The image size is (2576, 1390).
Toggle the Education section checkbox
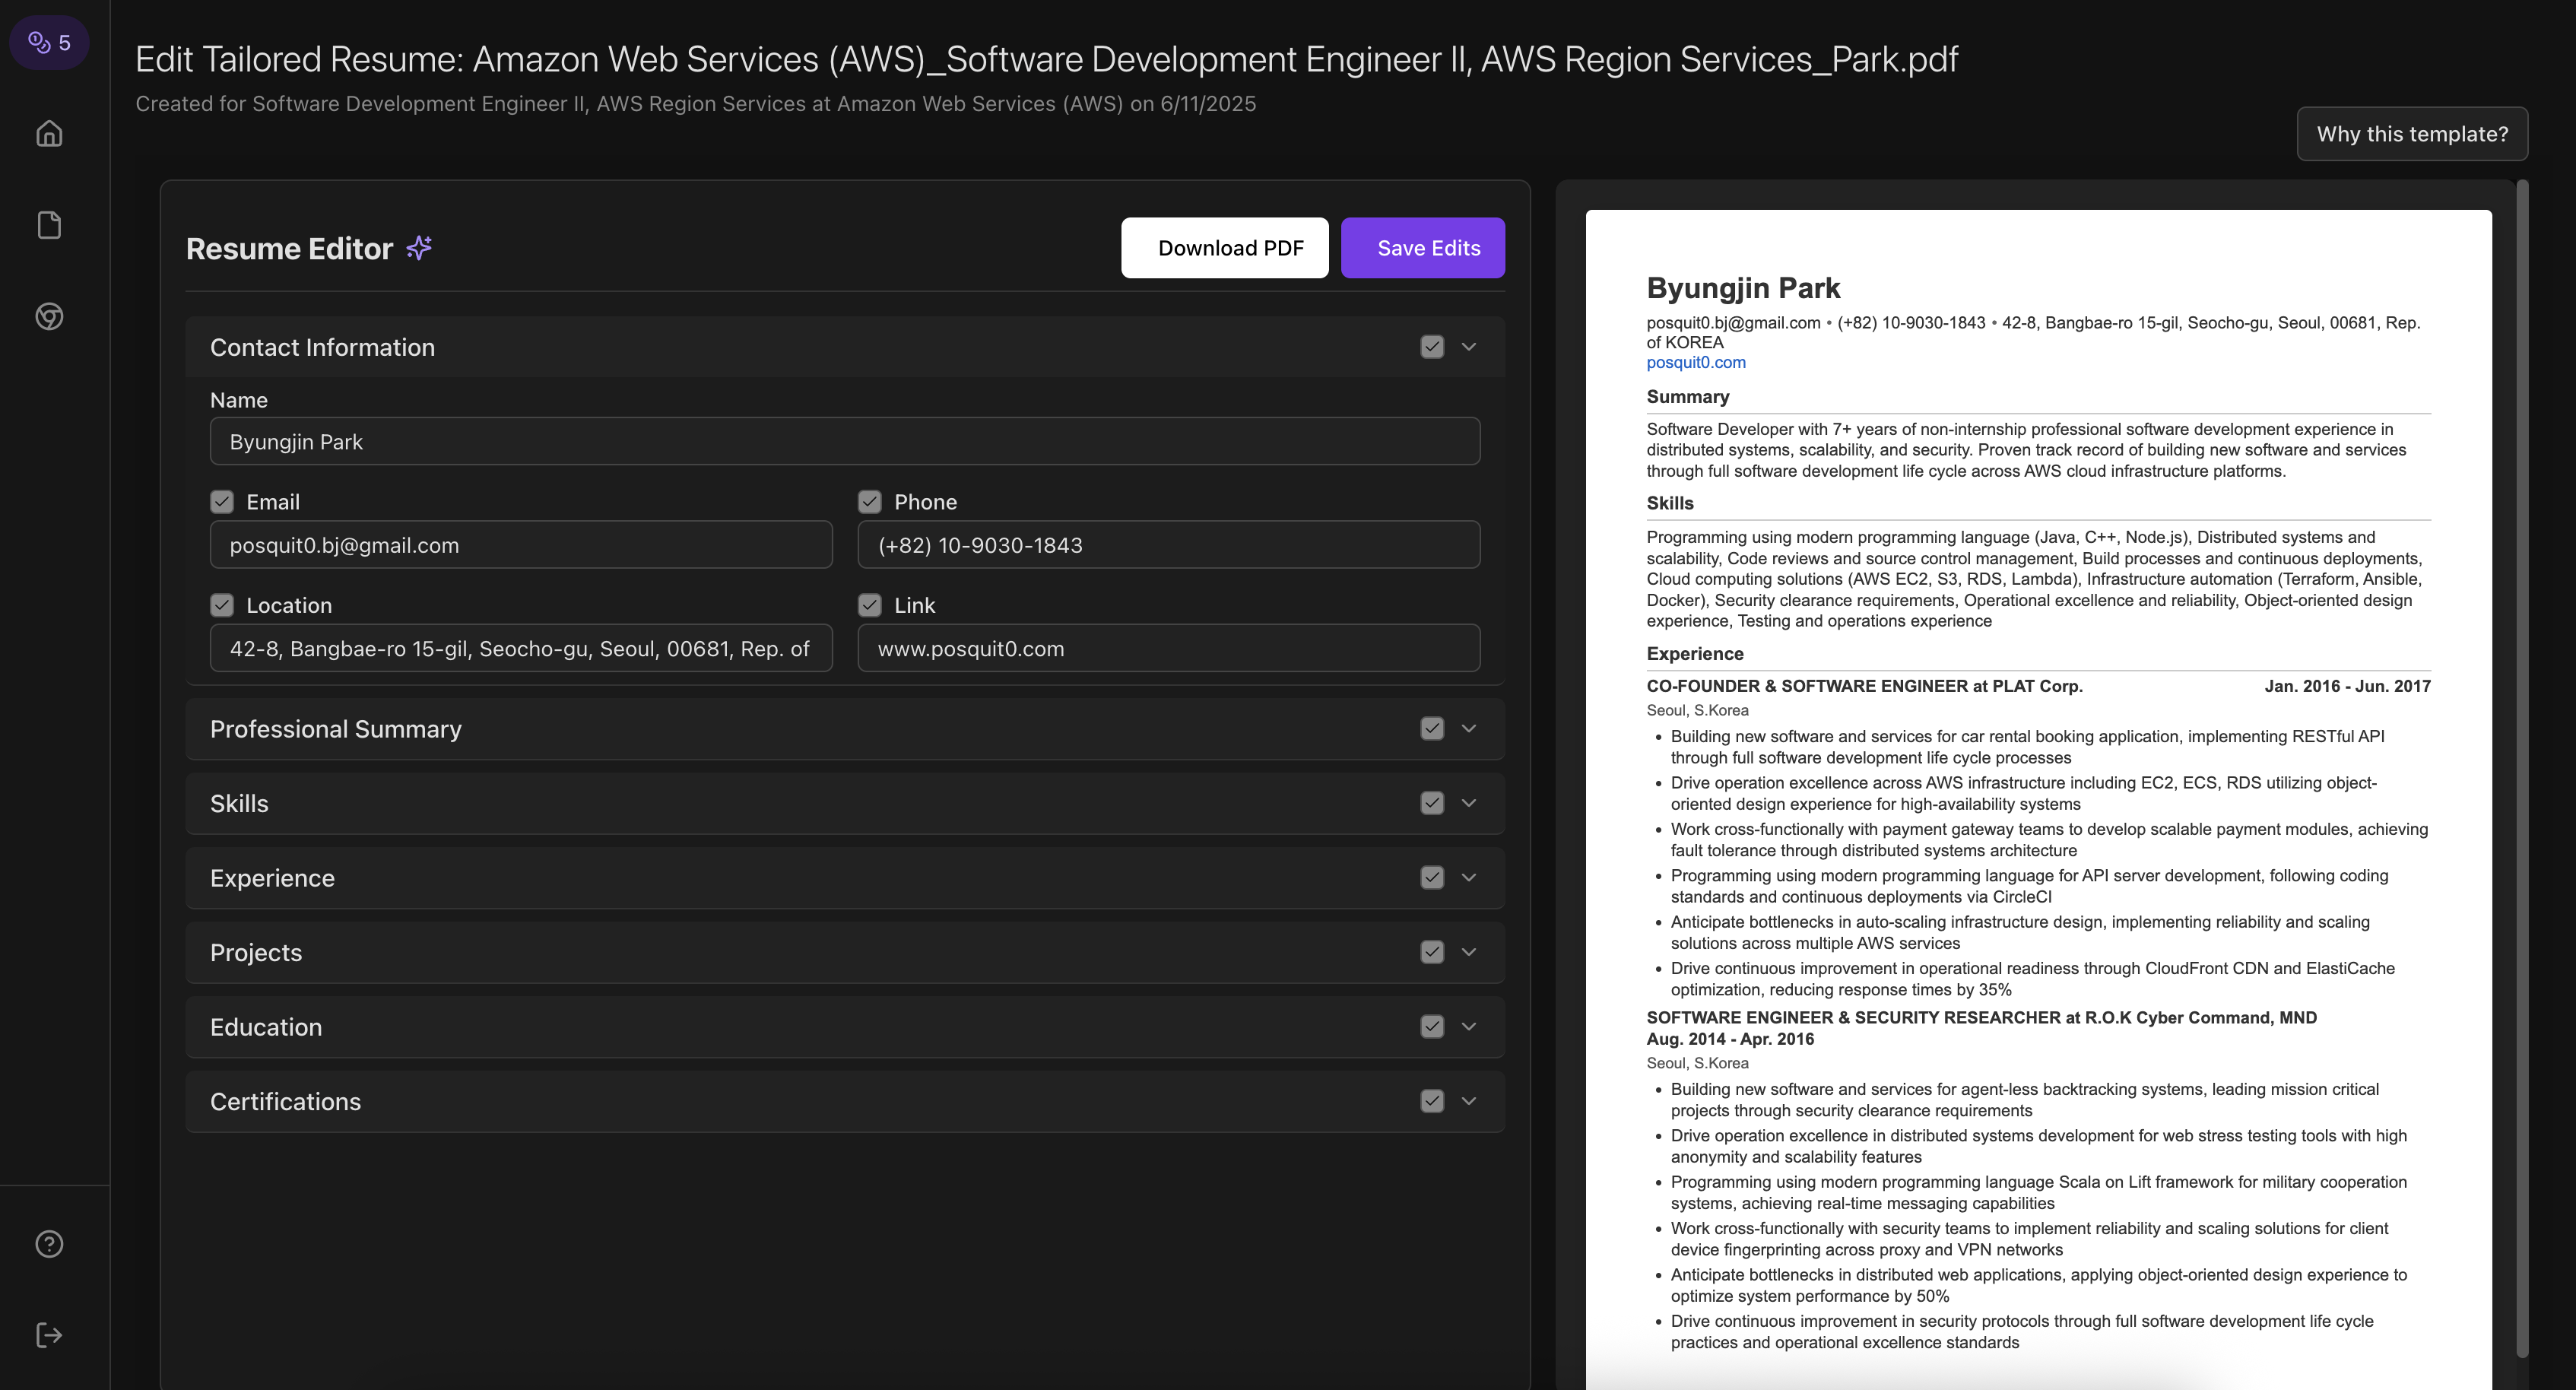point(1432,1026)
